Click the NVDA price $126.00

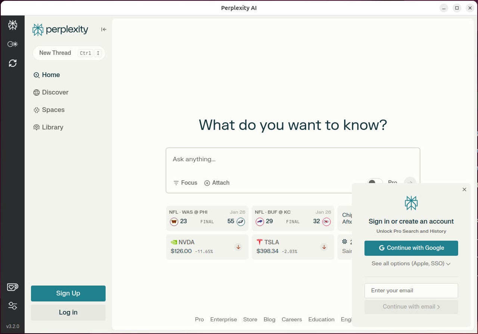tap(181, 251)
